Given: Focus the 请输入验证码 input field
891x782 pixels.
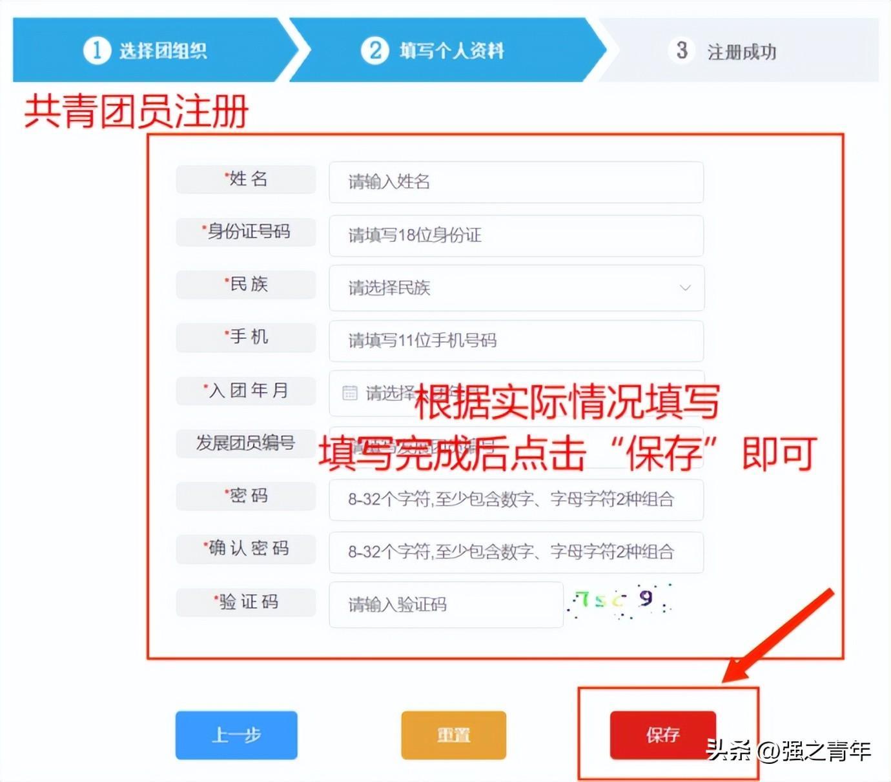Looking at the screenshot, I should point(446,605).
